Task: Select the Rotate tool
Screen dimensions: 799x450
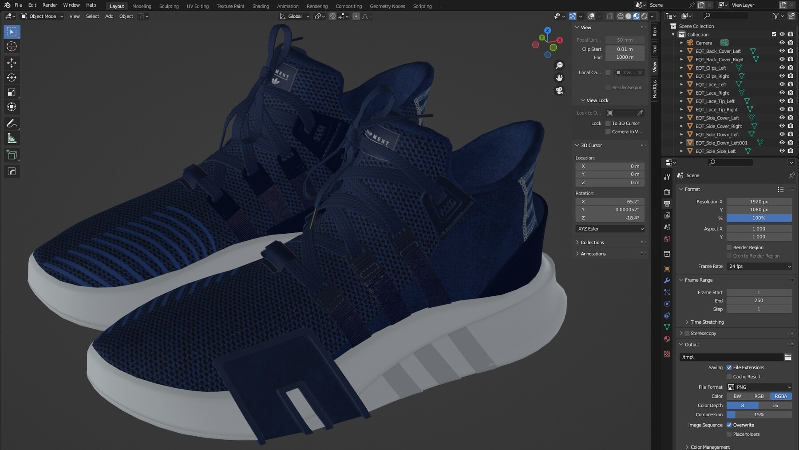Action: point(12,78)
